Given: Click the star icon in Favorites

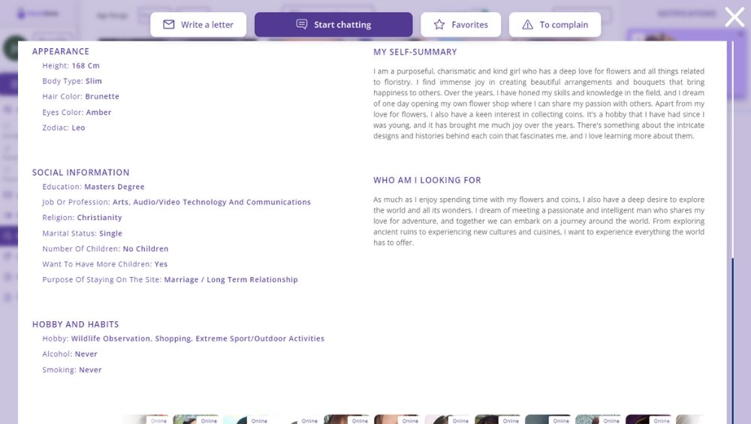Looking at the screenshot, I should 439,25.
